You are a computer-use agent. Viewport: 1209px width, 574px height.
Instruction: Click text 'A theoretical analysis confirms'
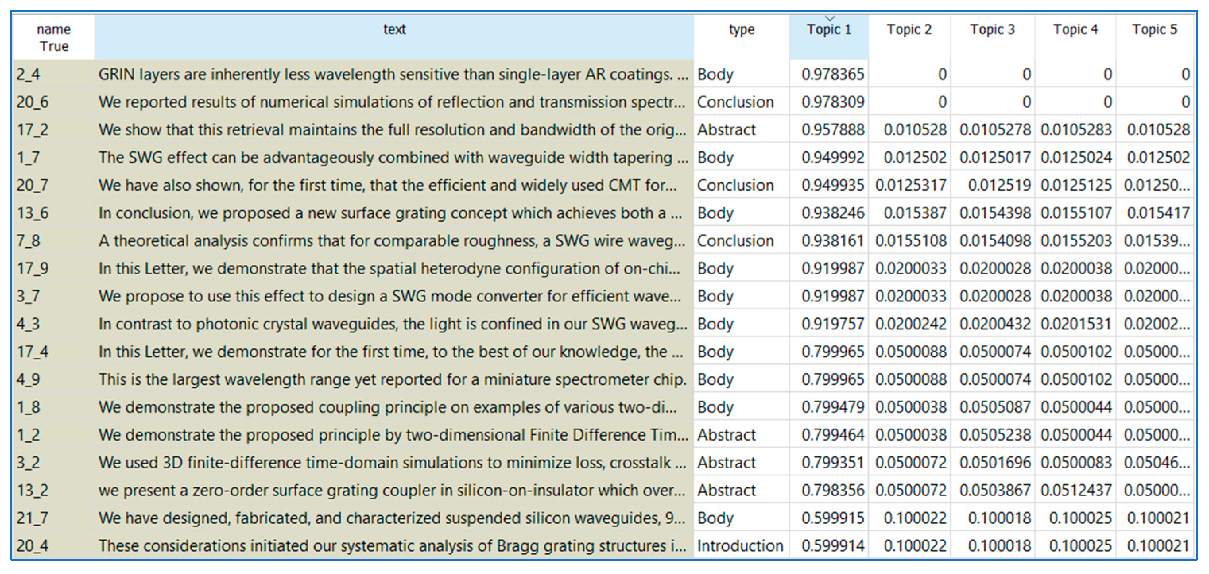pyautogui.click(x=392, y=241)
